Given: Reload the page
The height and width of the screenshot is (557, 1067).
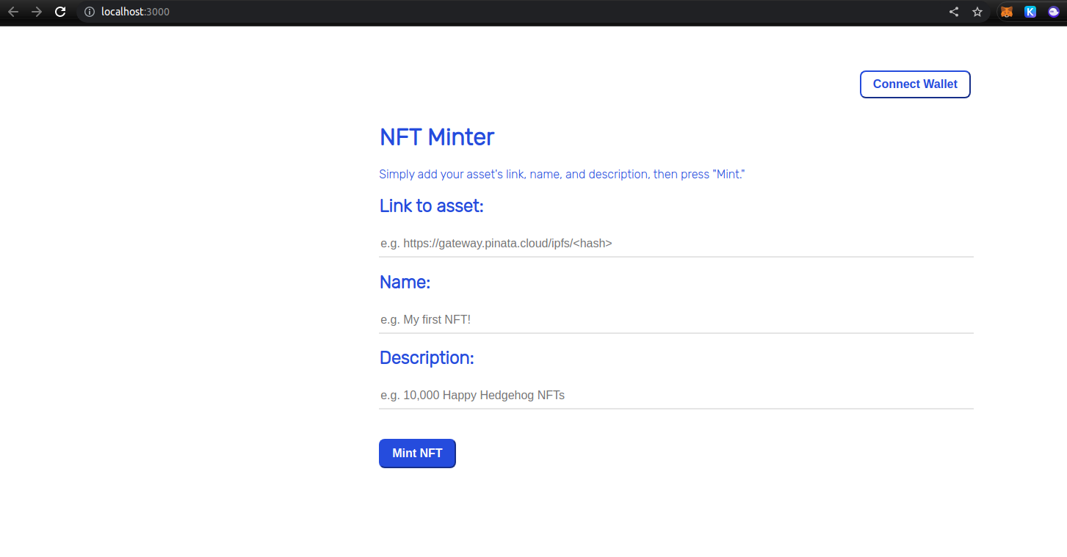Looking at the screenshot, I should [x=61, y=12].
